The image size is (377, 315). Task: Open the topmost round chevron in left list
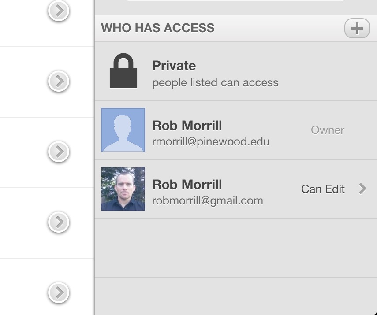pos(59,11)
